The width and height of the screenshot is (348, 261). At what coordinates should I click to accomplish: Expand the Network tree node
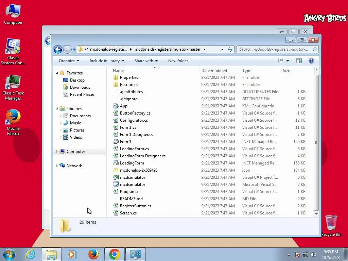tap(57, 166)
